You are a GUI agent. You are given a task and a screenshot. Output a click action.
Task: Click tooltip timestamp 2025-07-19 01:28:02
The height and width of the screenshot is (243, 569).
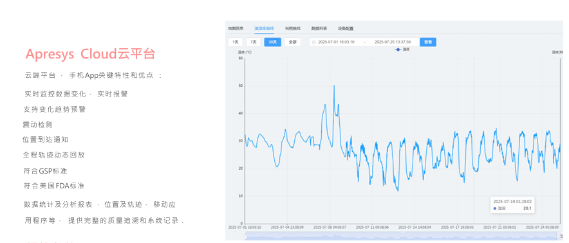coord(512,201)
